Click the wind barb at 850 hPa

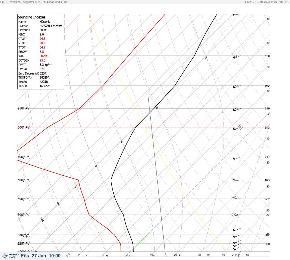coord(237,236)
